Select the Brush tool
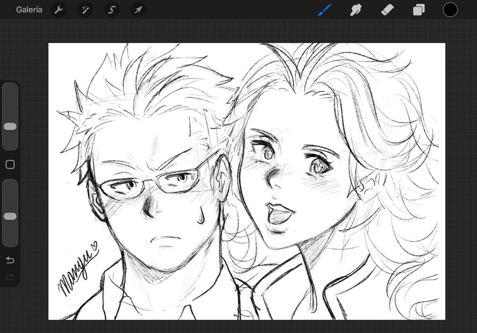Image resolution: width=477 pixels, height=333 pixels. click(x=325, y=10)
